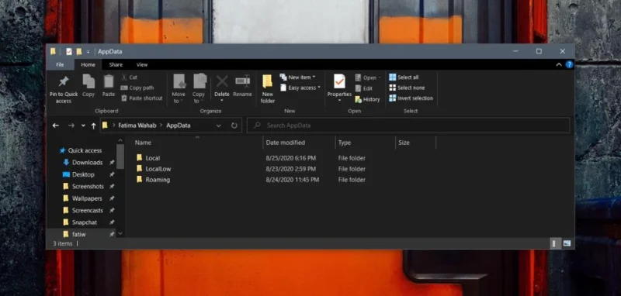Screen dimensions: 621x296
Task: Open the New item dropdown
Action: pos(297,77)
